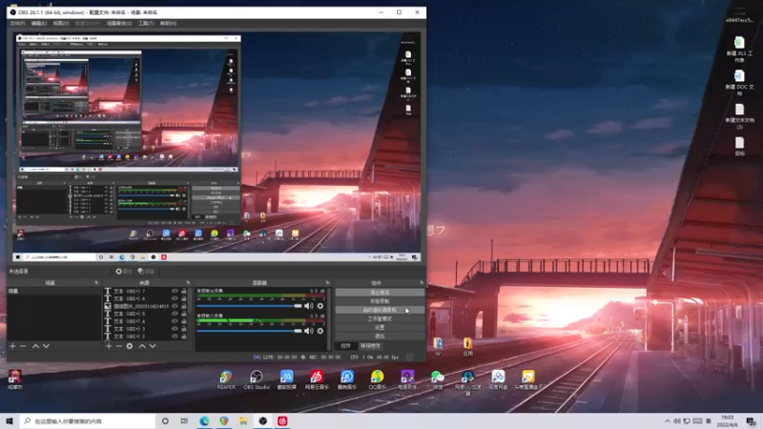Viewport: 763px width, 429px height.
Task: Open the File menu in OBS
Action: pos(17,23)
